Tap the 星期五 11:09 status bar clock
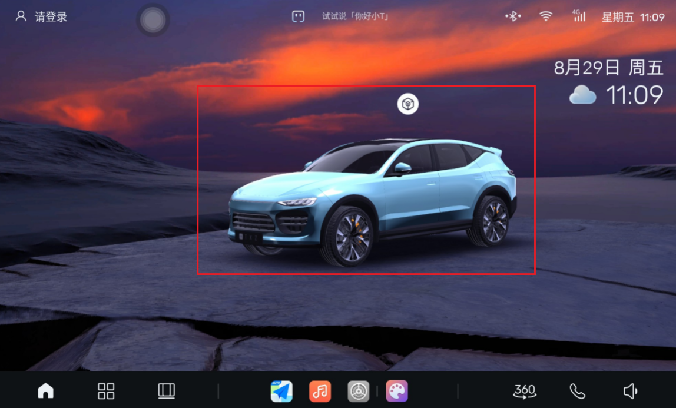 (x=633, y=17)
